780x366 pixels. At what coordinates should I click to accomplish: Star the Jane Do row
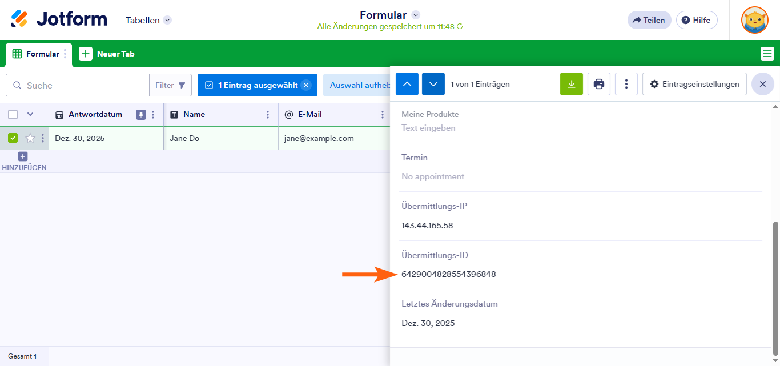(x=30, y=138)
